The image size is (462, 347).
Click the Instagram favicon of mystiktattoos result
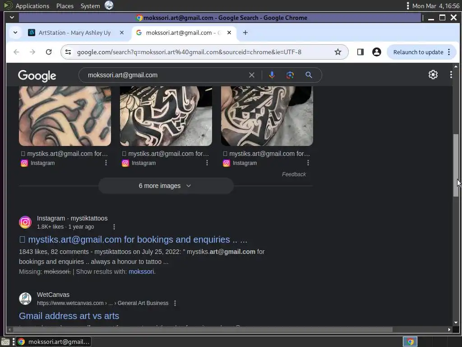point(25,222)
